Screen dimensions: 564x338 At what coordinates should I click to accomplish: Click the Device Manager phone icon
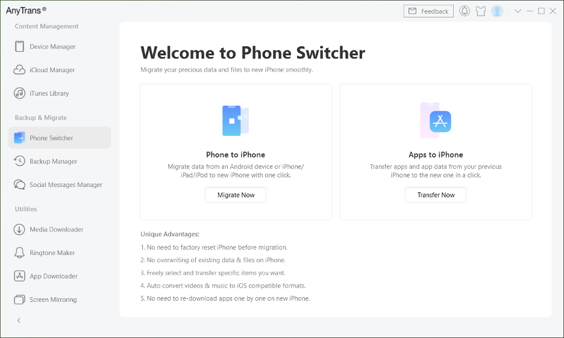coord(19,46)
